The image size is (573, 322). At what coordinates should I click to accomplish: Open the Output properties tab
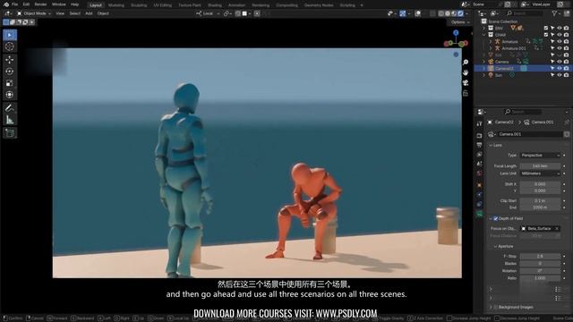coord(480,145)
